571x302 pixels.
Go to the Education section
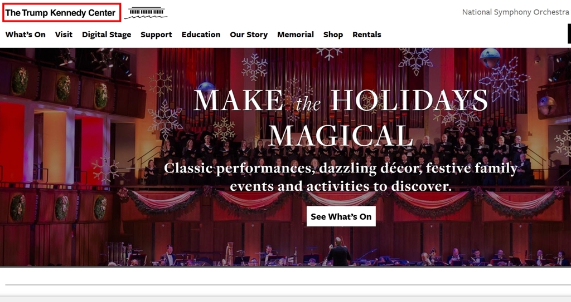point(201,34)
